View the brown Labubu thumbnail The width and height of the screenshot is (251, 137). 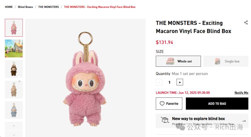coord(14,69)
